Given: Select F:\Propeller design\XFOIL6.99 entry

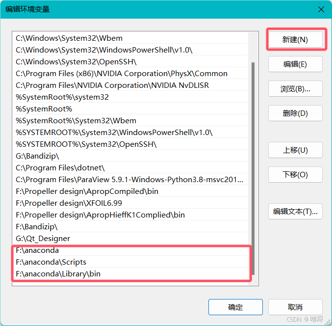Looking at the screenshot, I should click(130, 203).
